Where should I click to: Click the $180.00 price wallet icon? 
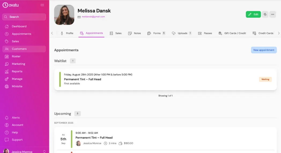coord(120,143)
